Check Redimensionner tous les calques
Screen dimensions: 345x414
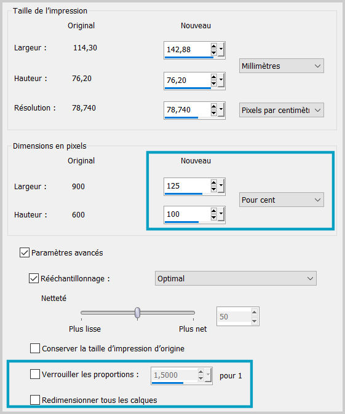pos(35,400)
